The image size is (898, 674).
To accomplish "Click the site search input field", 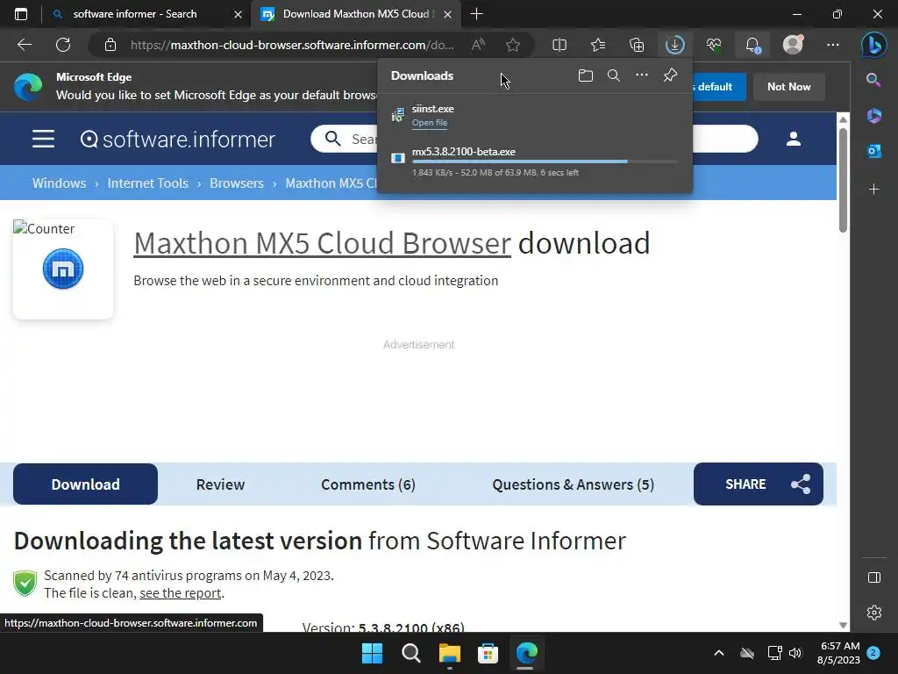I will [534, 139].
